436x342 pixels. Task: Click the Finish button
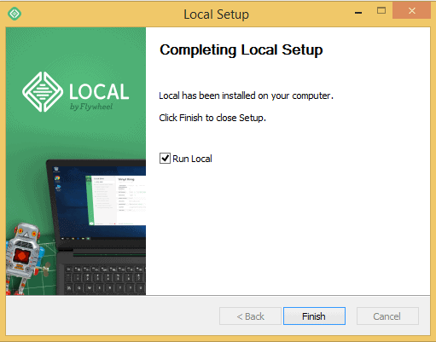click(314, 316)
